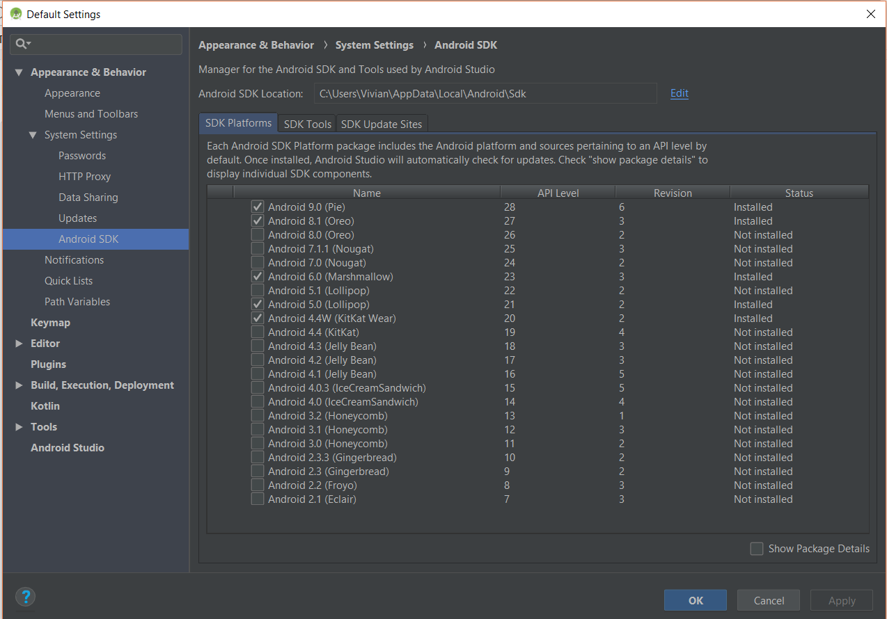Screen dimensions: 887x619
Task: Click the Android Studio icon in title bar
Action: pos(15,14)
